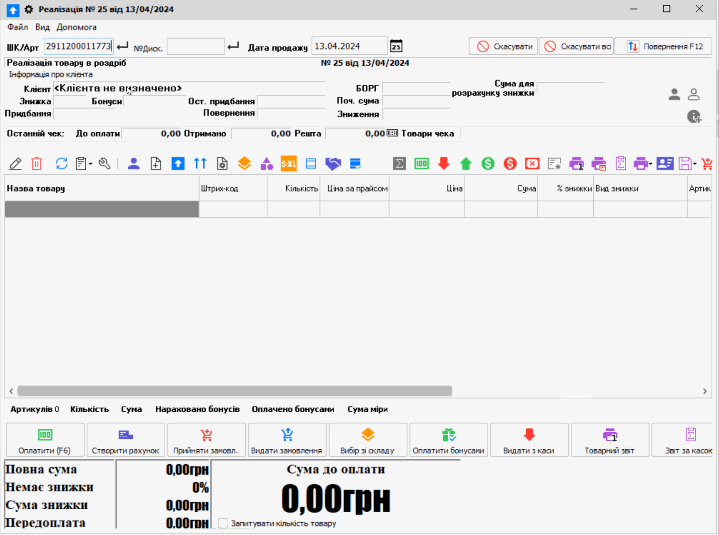This screenshot has height=535, width=719.
Task: Open the Файл menu
Action: (x=17, y=27)
